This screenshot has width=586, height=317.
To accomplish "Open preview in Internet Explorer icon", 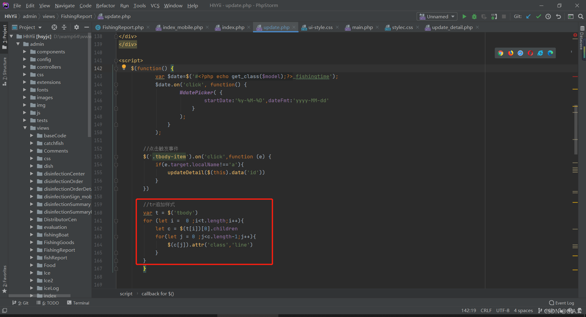I will 540,53.
